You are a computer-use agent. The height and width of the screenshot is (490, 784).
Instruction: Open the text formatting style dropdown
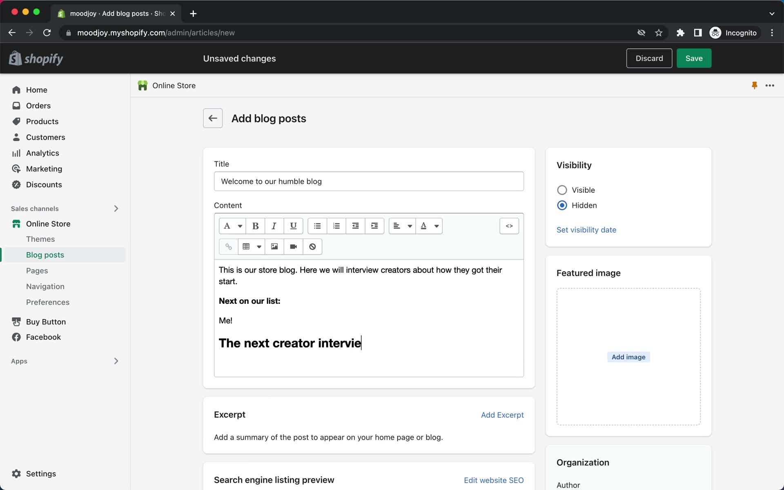coord(232,226)
